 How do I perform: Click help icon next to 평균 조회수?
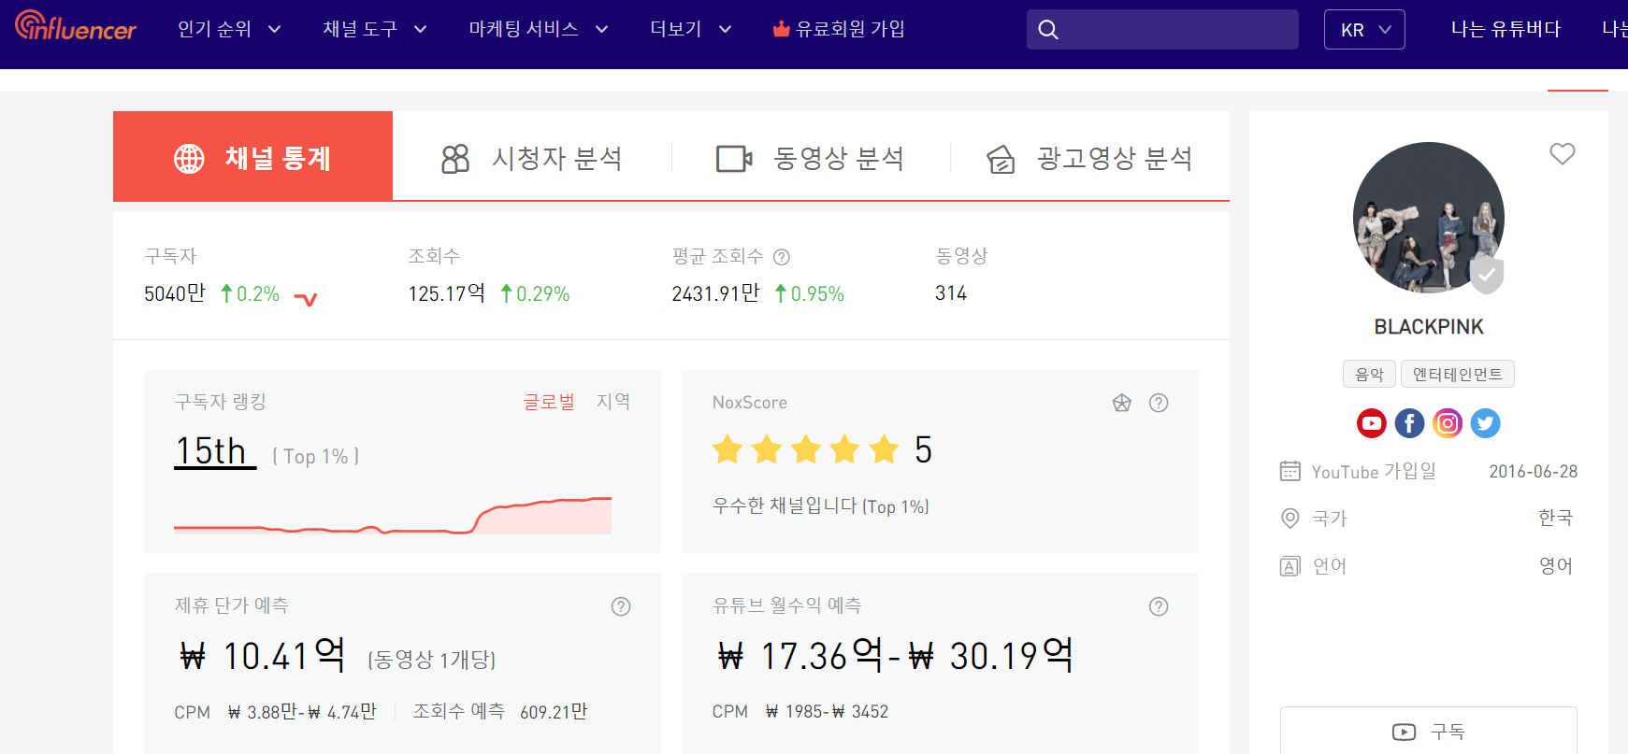point(782,257)
